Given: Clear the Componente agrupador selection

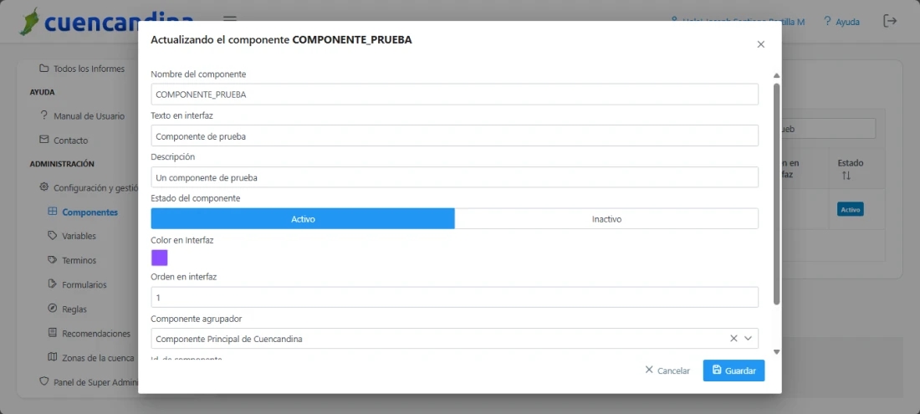Looking at the screenshot, I should [x=733, y=339].
